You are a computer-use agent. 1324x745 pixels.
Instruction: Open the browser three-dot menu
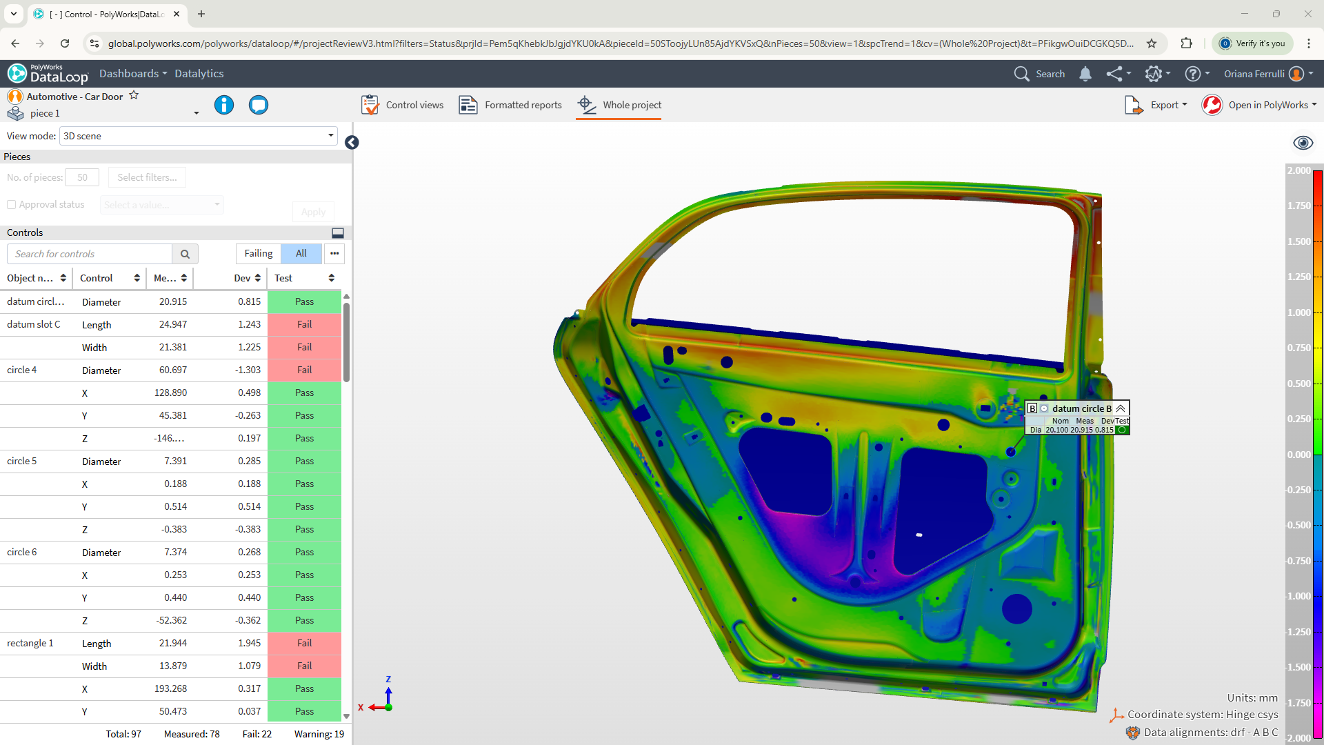tap(1308, 43)
